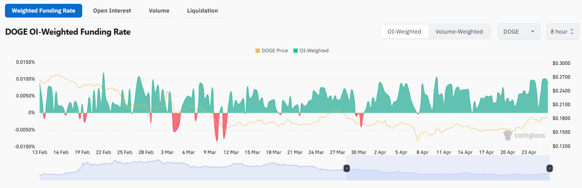
Task: Open the DOGE coin dropdown
Action: (x=519, y=32)
